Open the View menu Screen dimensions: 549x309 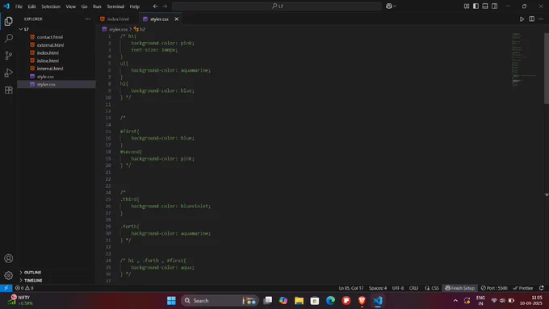(71, 6)
